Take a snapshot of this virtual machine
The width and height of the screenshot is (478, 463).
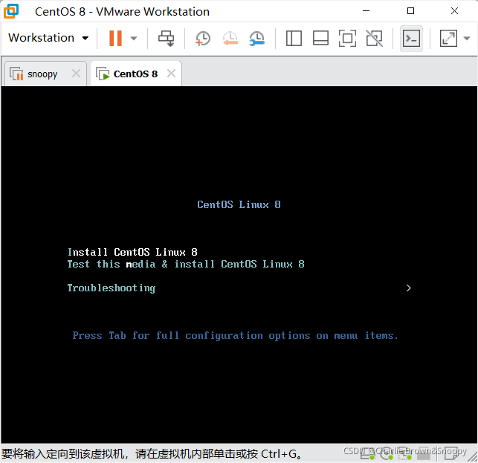tap(203, 39)
